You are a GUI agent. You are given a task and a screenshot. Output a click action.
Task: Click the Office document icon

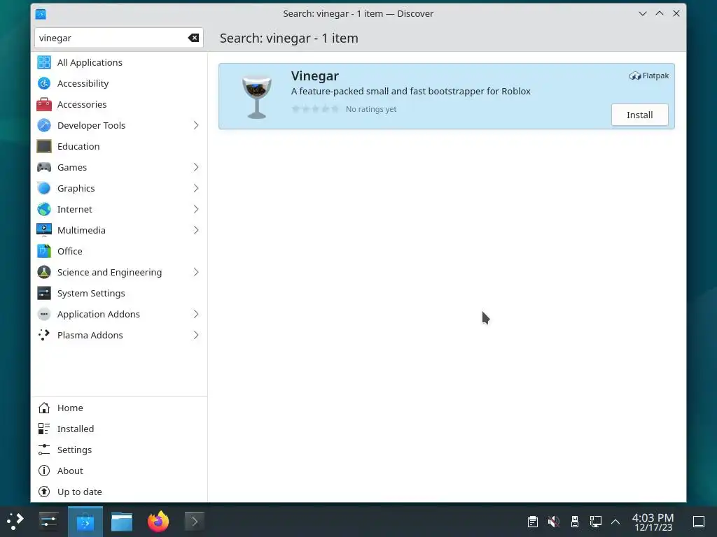pyautogui.click(x=44, y=252)
